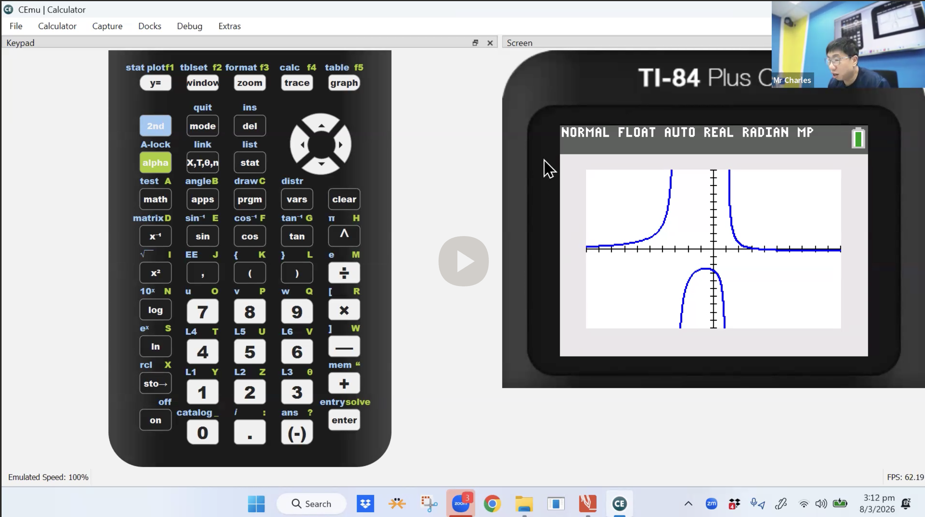Screen dimensions: 925x517
Task: Click the X,T,θ,n variable key
Action: click(202, 163)
